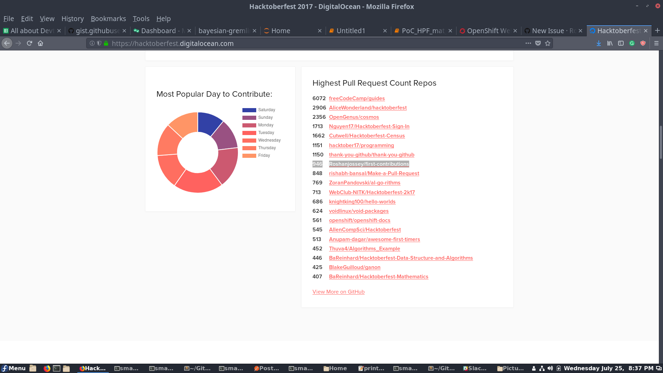The height and width of the screenshot is (373, 663).
Task: Open the BlakeGuilloud/ganon link
Action: 355,267
